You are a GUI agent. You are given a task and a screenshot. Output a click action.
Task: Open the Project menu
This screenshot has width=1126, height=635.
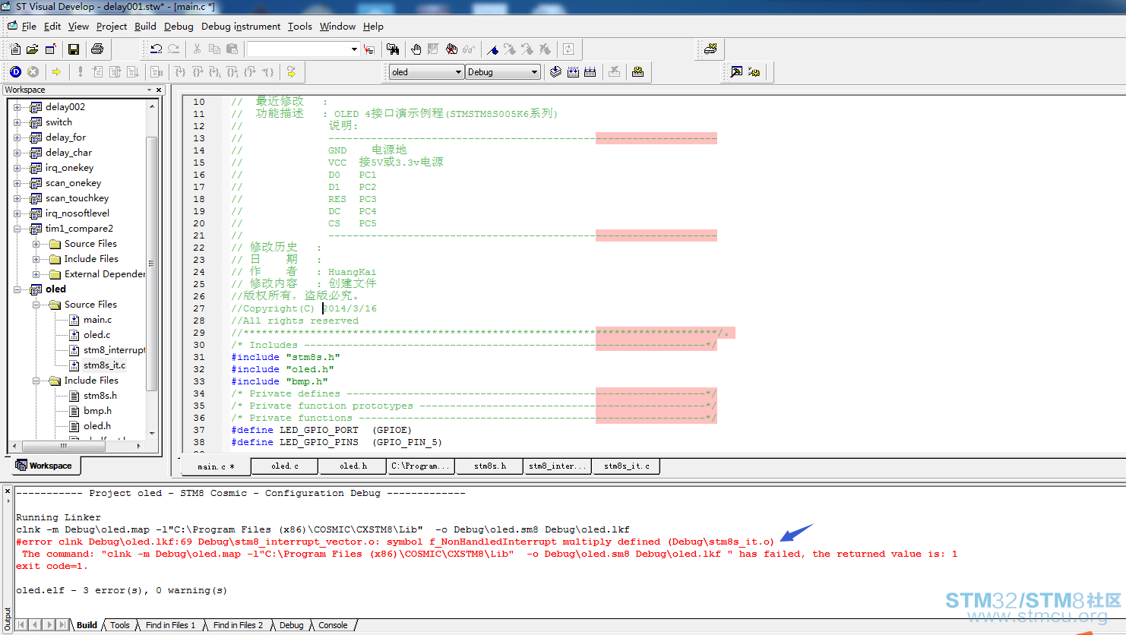pos(112,26)
